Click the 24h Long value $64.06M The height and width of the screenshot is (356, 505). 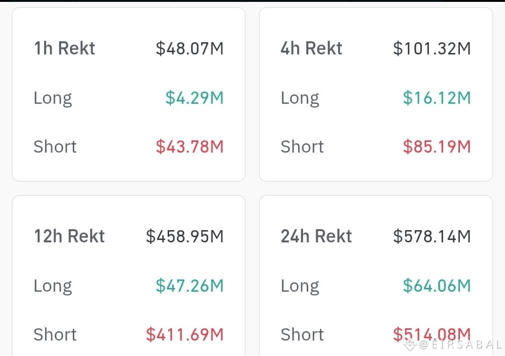(437, 286)
